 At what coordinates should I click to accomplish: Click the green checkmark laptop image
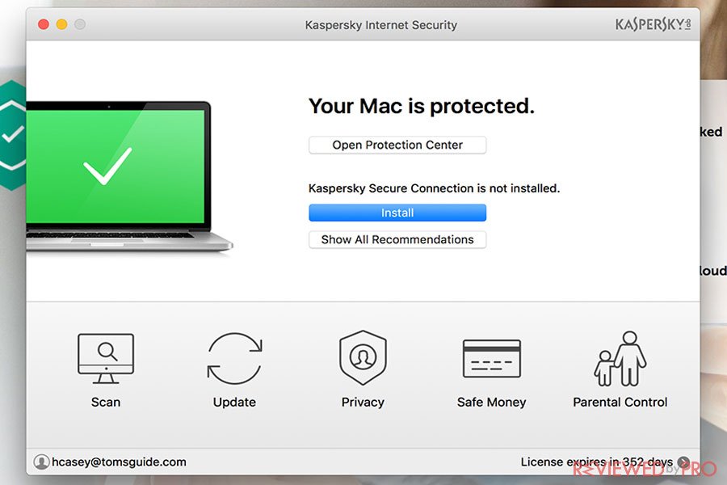pyautogui.click(x=130, y=176)
